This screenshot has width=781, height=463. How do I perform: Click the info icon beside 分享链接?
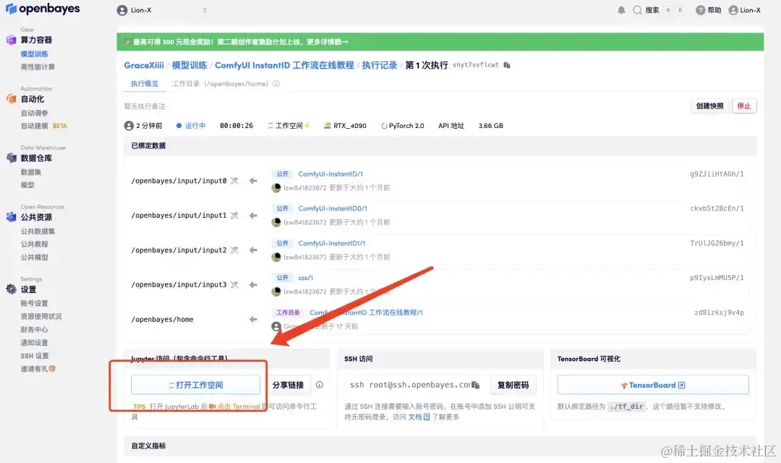coord(320,385)
